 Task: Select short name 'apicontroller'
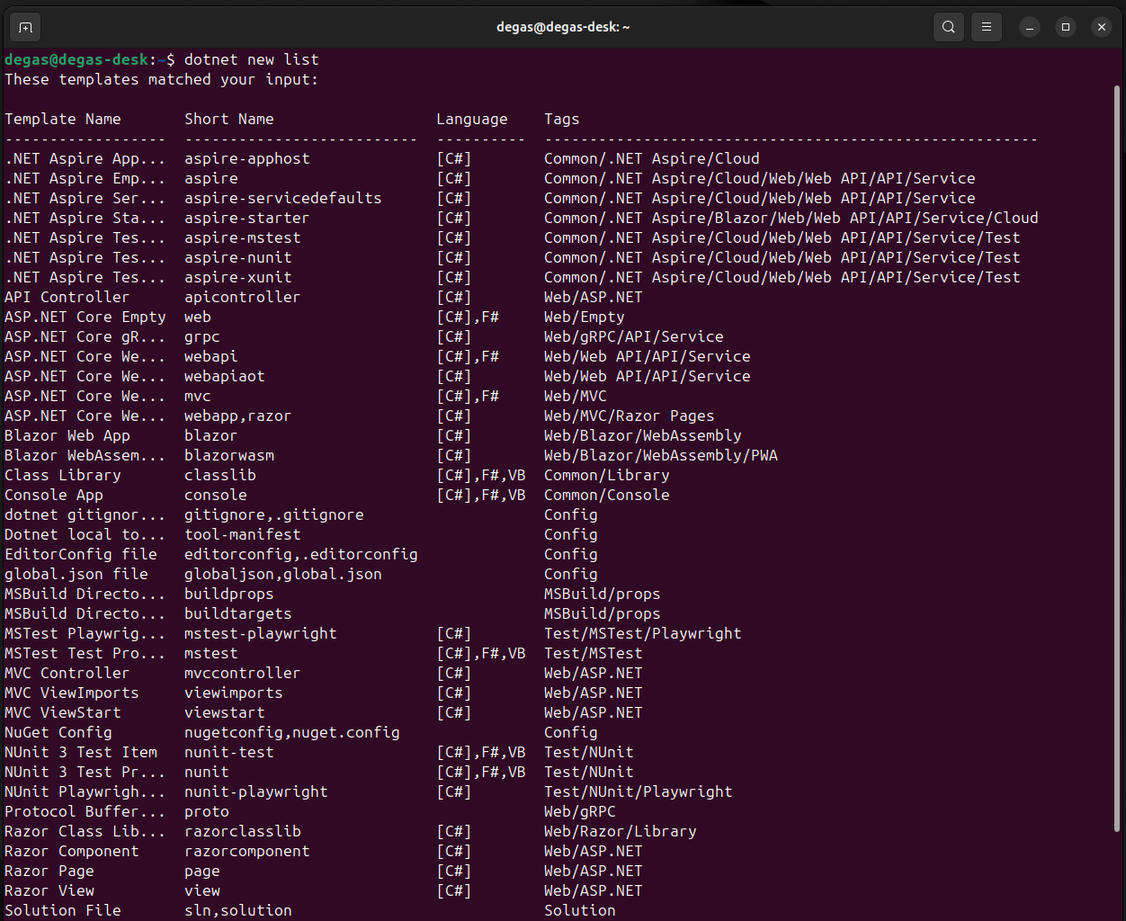(x=243, y=297)
